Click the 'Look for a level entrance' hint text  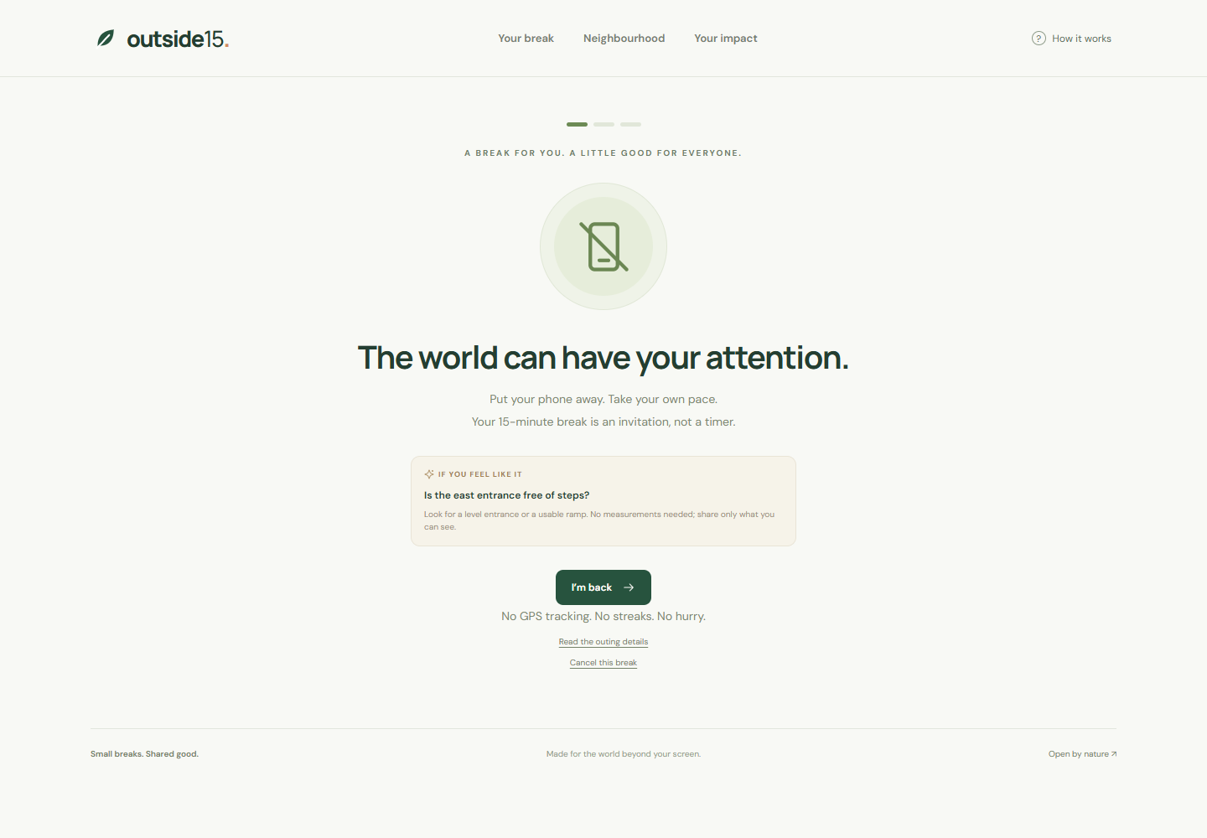[599, 520]
